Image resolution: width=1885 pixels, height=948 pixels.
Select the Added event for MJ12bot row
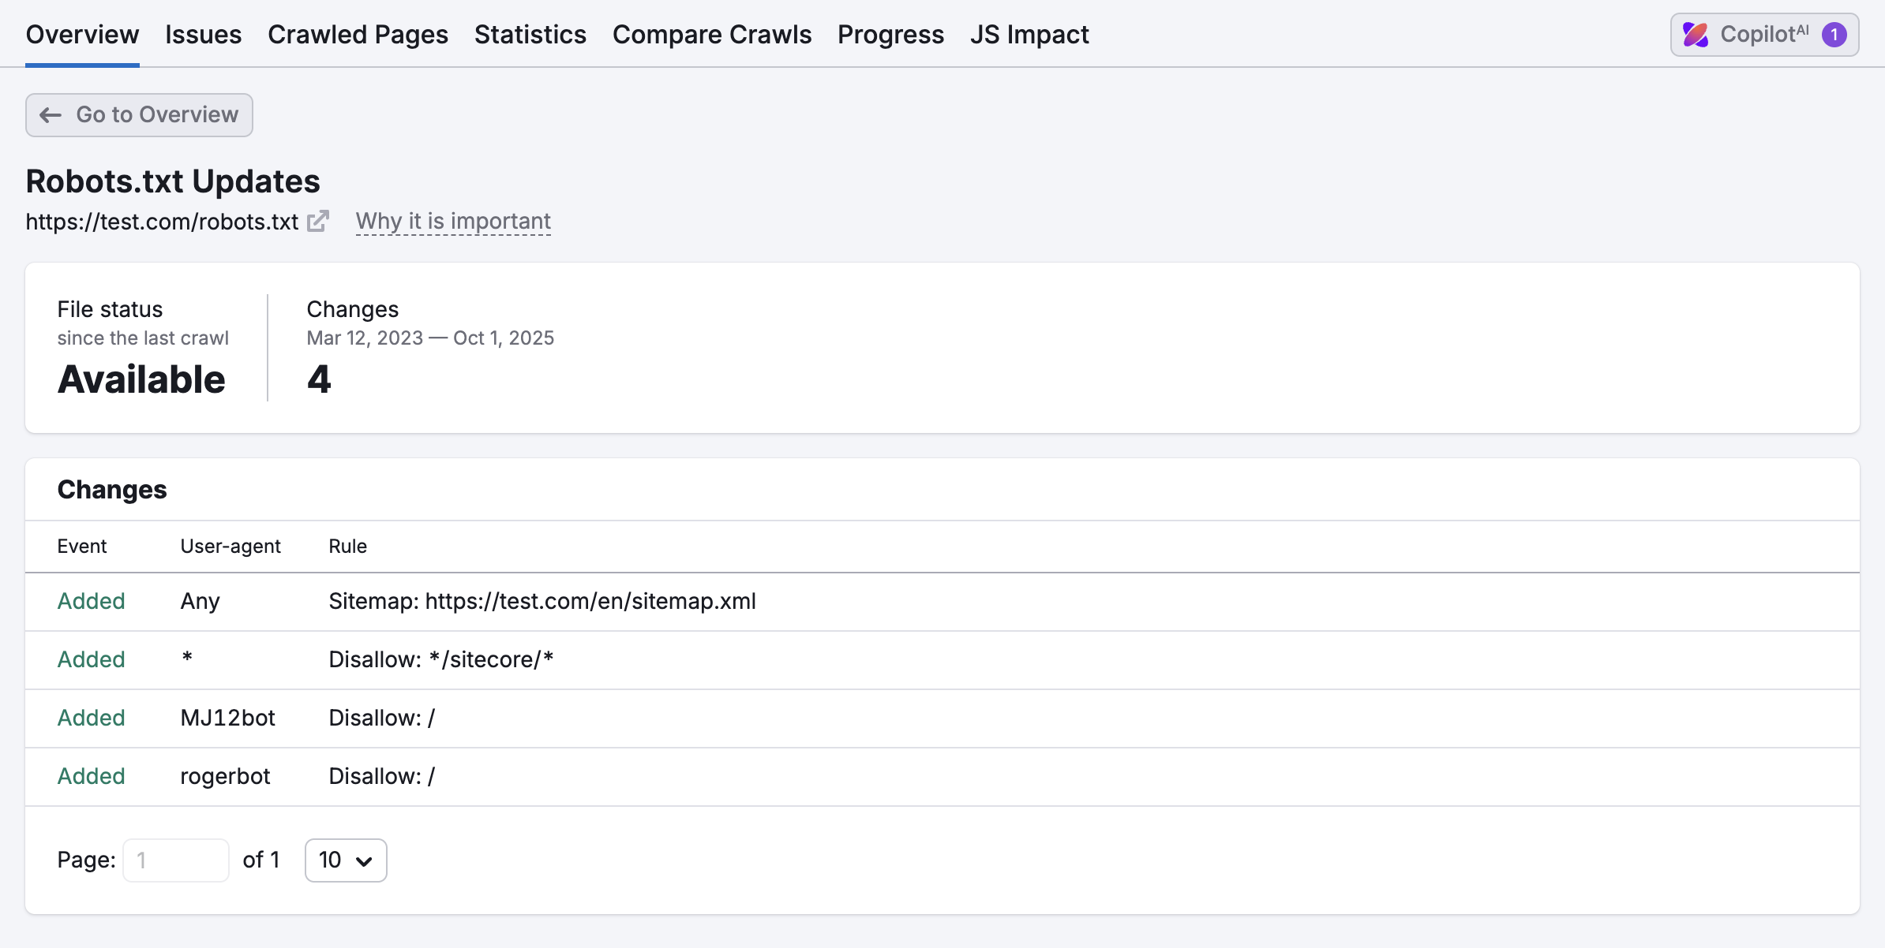click(90, 717)
